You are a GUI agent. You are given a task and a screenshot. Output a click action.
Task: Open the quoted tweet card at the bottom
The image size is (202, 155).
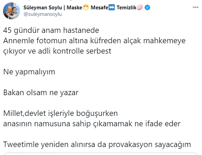[x=101, y=154]
